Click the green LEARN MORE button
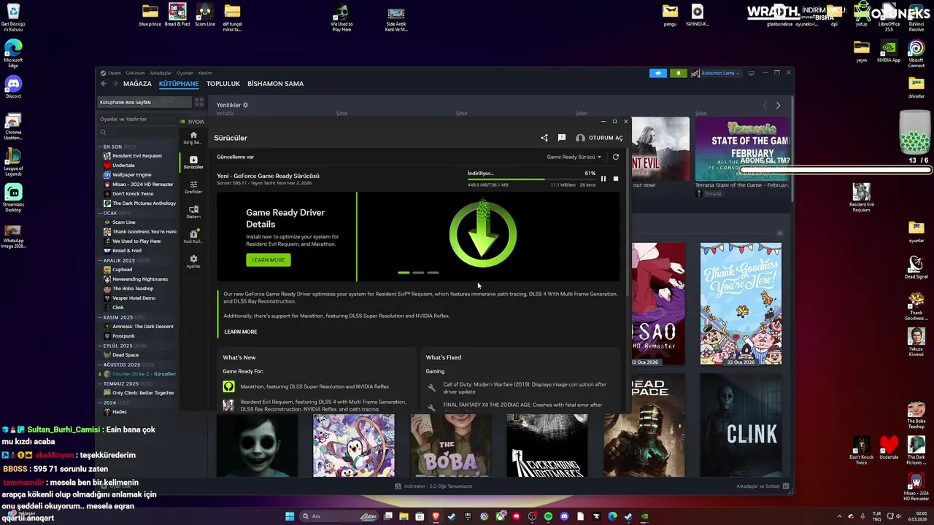The height and width of the screenshot is (525, 934). 269,260
